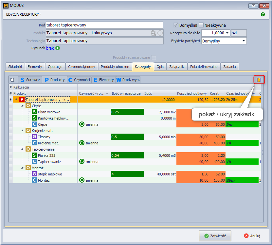Toggle the Produkty filter button
The image size is (272, 245).
[55, 80]
